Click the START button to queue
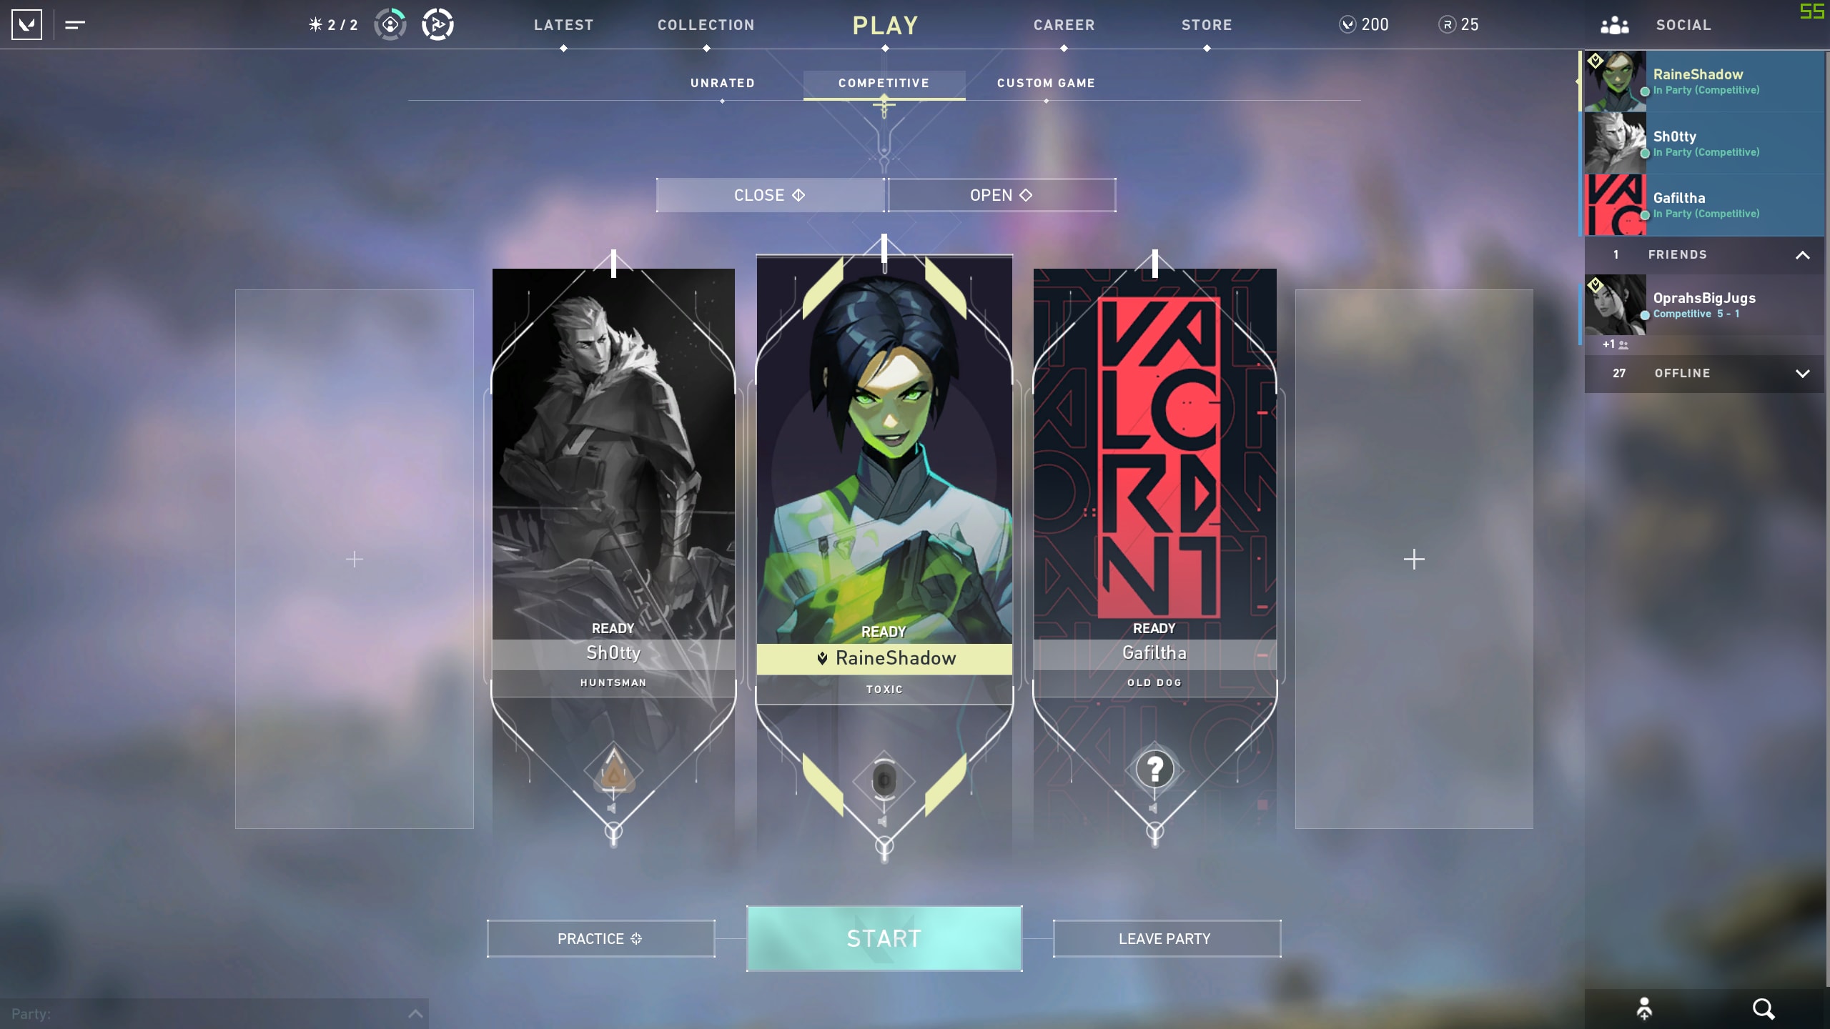This screenshot has width=1830, height=1029. (x=884, y=938)
